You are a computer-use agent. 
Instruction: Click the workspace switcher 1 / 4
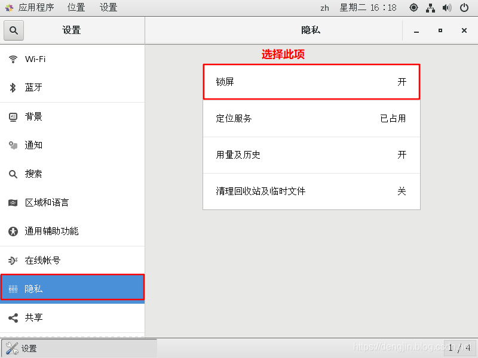460,348
